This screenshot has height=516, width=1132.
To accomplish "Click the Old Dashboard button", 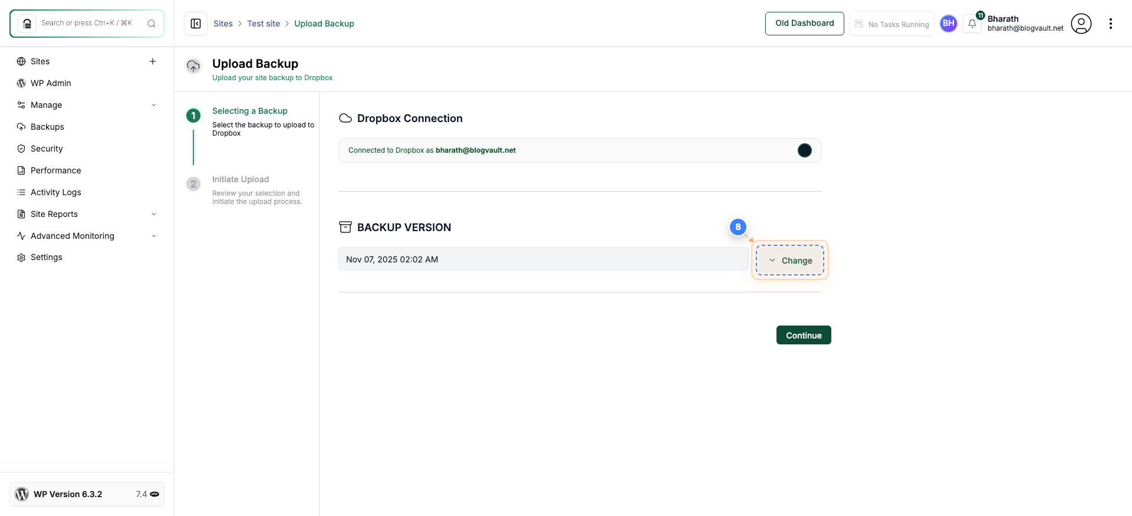I will coord(805,24).
